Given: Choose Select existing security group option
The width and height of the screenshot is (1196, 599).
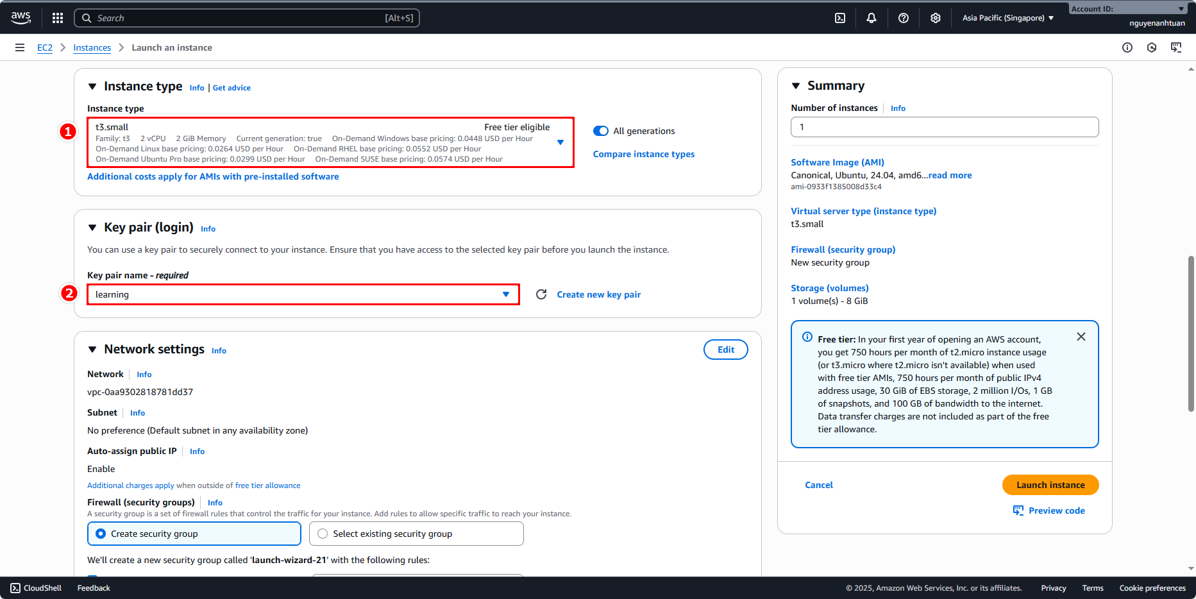Looking at the screenshot, I should tap(323, 534).
